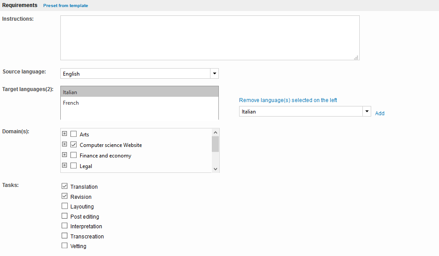Expand the Arts domain tree node
439x256 pixels.
(x=65, y=134)
